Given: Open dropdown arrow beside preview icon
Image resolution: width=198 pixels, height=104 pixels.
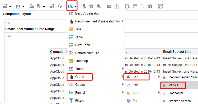Looking at the screenshot, I should [44, 6].
